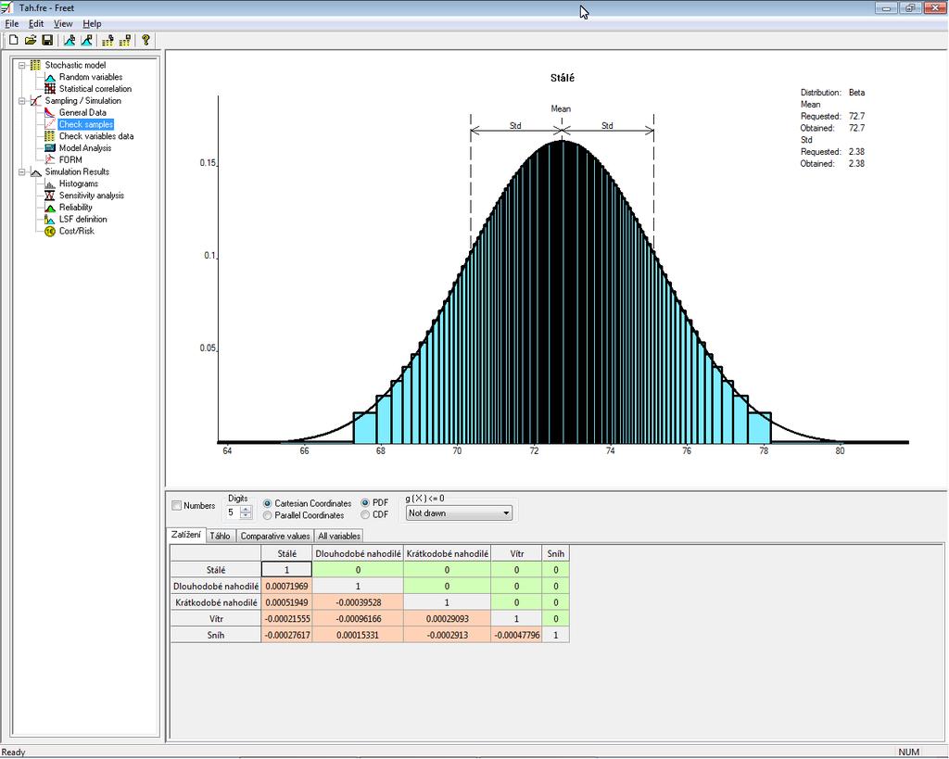Click the curve-with-clipboard toolbar icon
The image size is (949, 759).
(x=86, y=41)
